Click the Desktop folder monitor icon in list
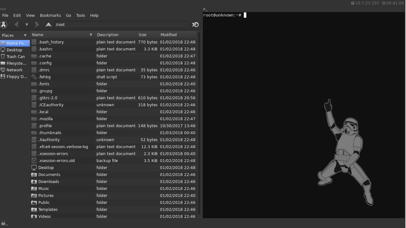The height and width of the screenshot is (228, 406). pos(34,168)
